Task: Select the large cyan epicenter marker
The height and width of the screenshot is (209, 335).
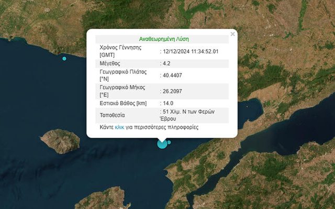Action: pyautogui.click(x=162, y=144)
